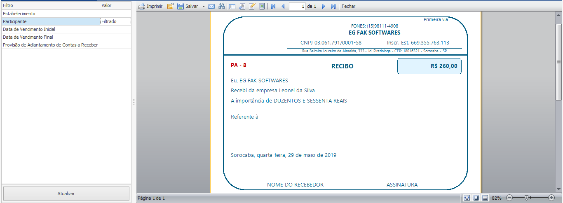Advance to the next page
Image resolution: width=563 pixels, height=203 pixels.
pyautogui.click(x=324, y=6)
